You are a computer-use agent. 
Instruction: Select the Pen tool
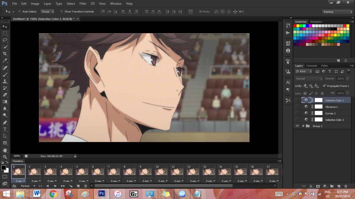(x=5, y=122)
